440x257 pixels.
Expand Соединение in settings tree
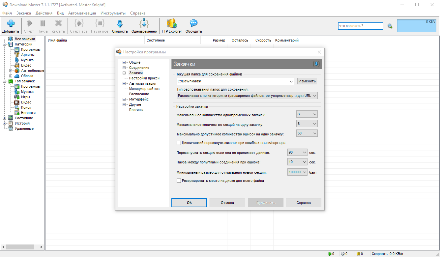point(124,68)
